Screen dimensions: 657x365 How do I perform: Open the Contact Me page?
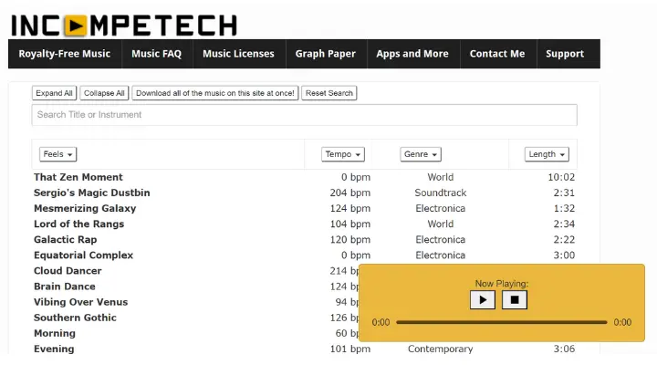[x=497, y=54]
